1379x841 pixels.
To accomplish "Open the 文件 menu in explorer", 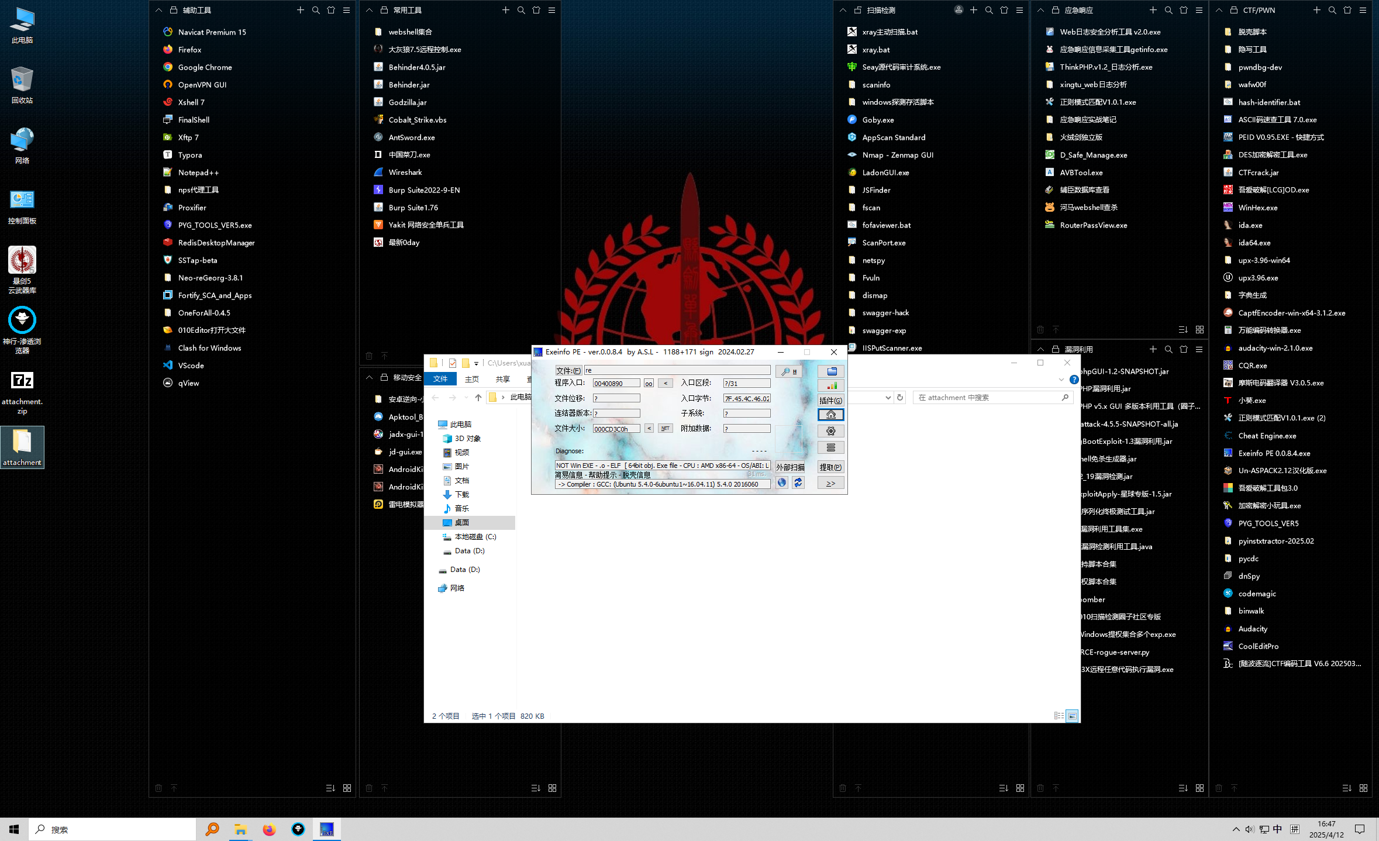I will tap(440, 379).
